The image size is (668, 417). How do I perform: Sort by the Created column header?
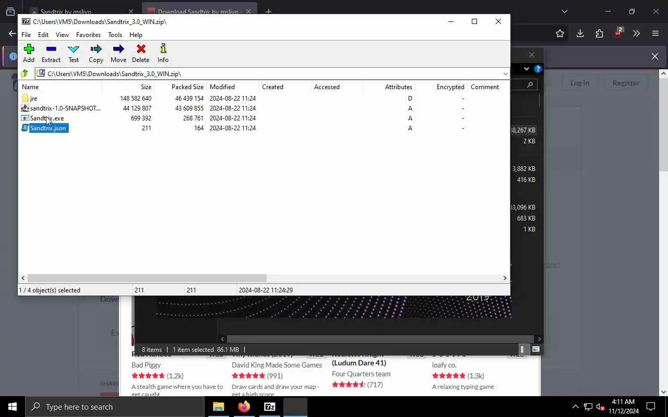[x=285, y=87]
